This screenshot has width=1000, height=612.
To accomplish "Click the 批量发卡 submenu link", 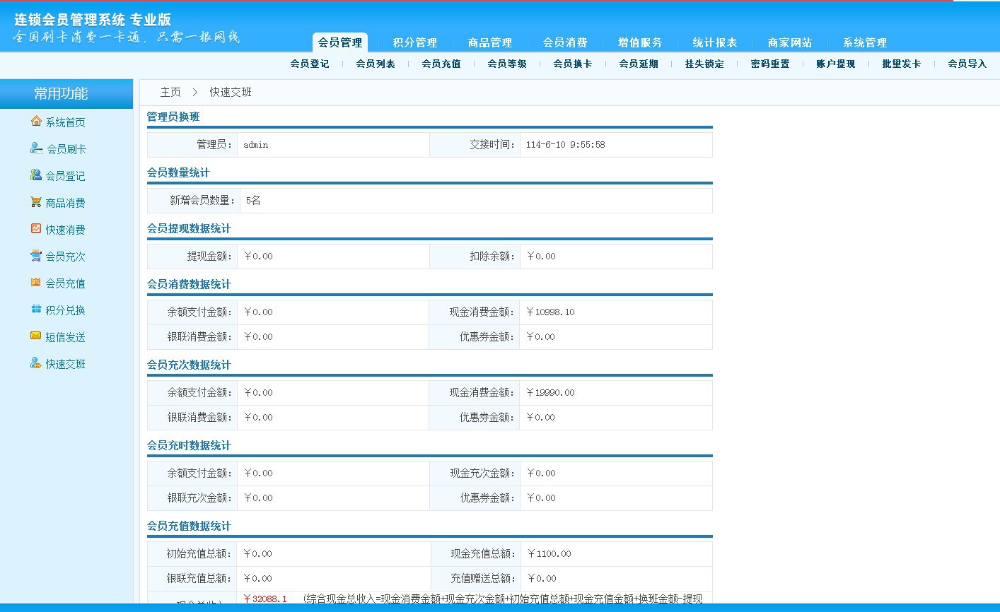I will pyautogui.click(x=902, y=64).
